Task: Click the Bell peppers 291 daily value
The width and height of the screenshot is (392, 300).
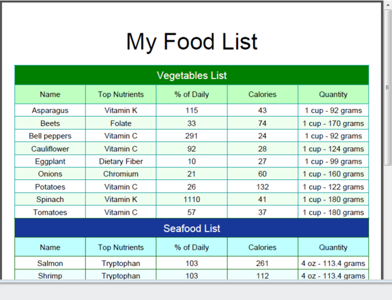Action: [x=191, y=136]
